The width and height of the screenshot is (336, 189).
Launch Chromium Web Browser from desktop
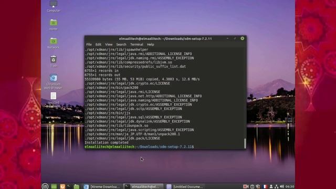pyautogui.click(x=54, y=81)
